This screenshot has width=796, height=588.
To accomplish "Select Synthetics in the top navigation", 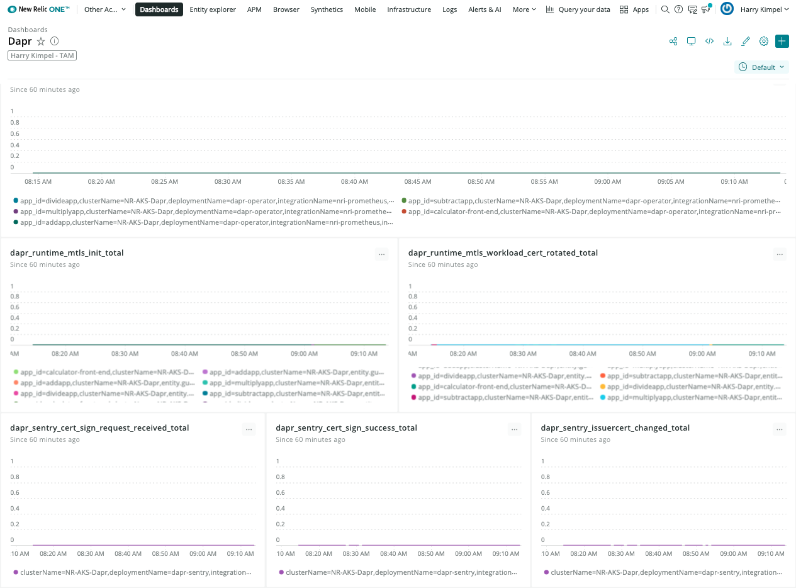I will [x=327, y=9].
